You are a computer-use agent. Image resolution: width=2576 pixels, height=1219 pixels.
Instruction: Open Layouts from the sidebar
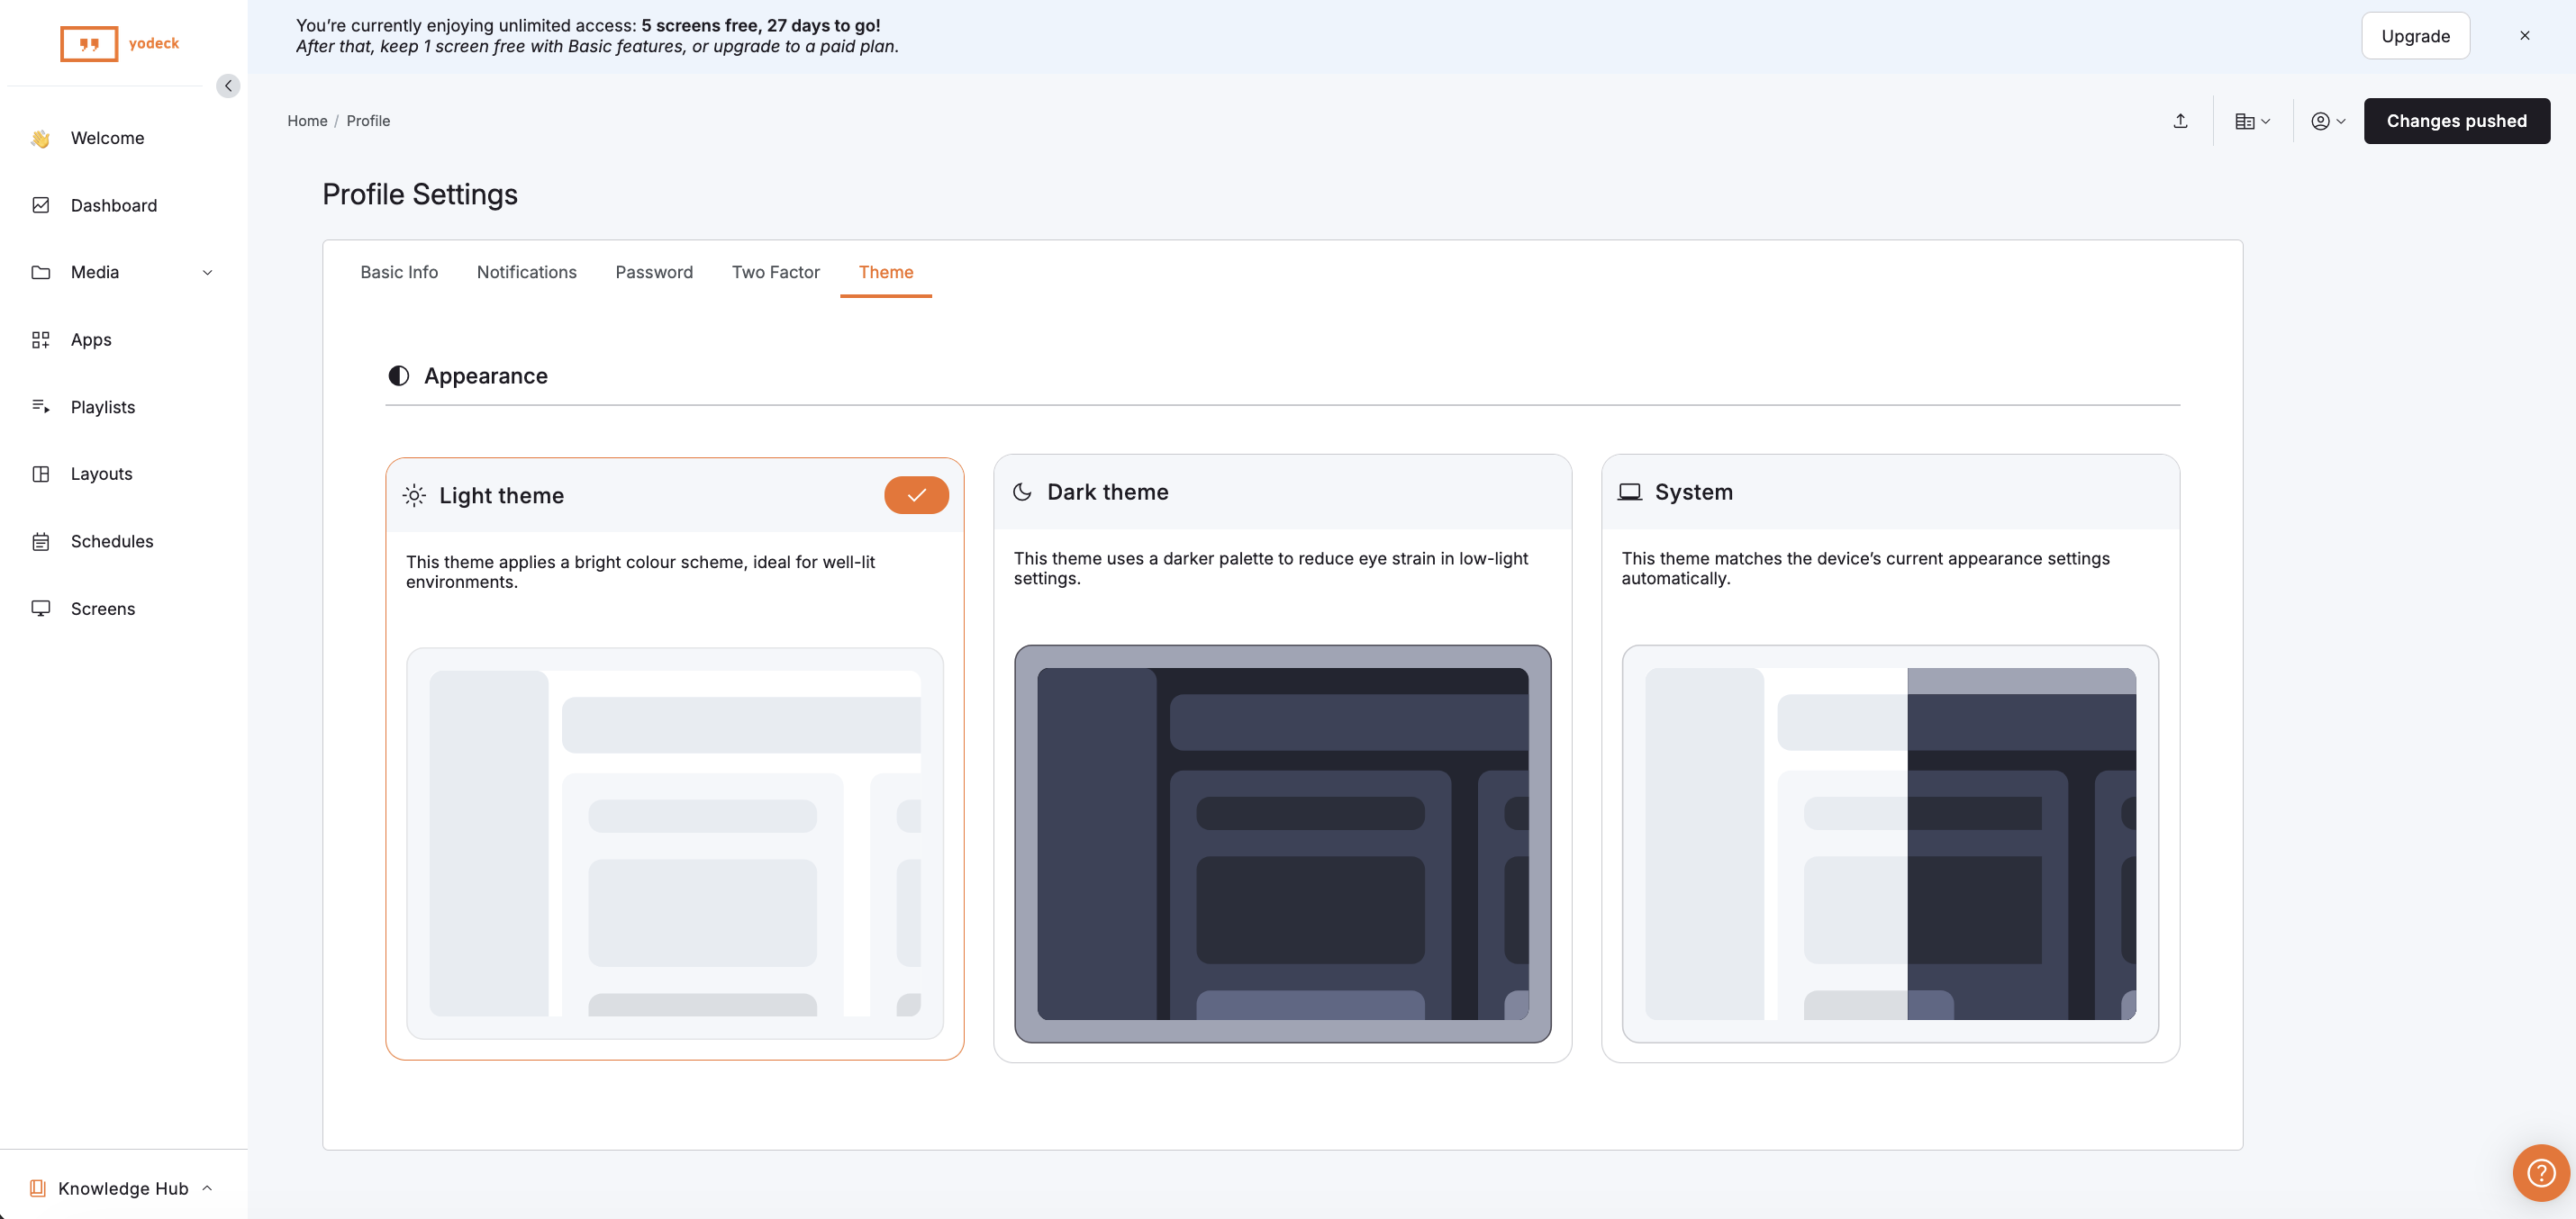coord(101,474)
